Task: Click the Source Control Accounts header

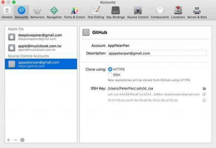Action: pos(28,56)
